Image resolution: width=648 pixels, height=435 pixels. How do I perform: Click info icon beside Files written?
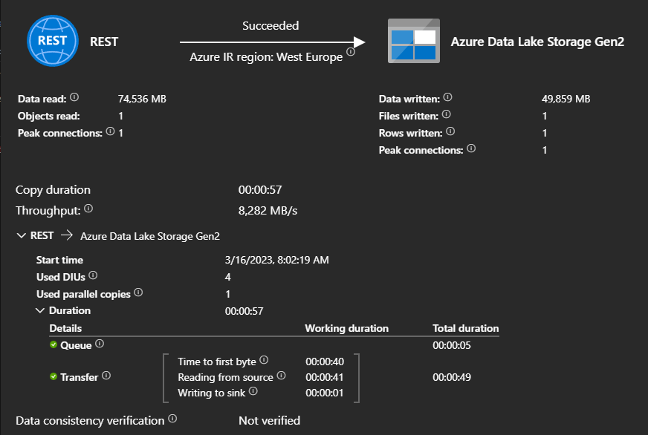tap(447, 114)
